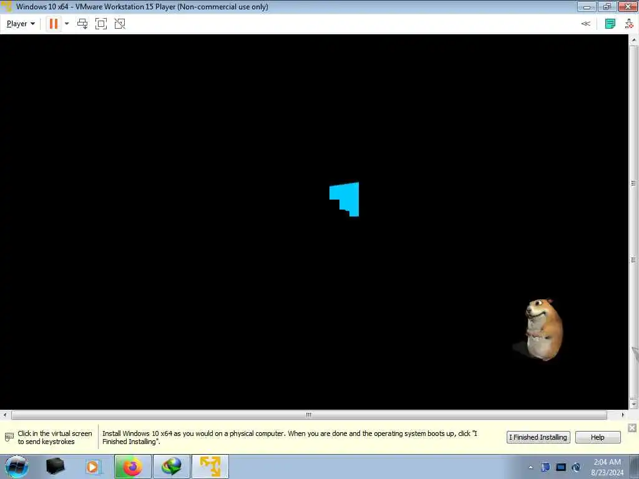This screenshot has width=639, height=479.
Task: Collapse the device toolbar with the double chevron
Action: click(x=585, y=24)
